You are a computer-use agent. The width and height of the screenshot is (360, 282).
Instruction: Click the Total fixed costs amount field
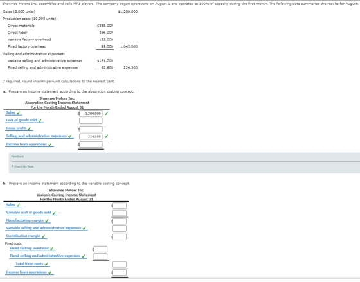120,265
